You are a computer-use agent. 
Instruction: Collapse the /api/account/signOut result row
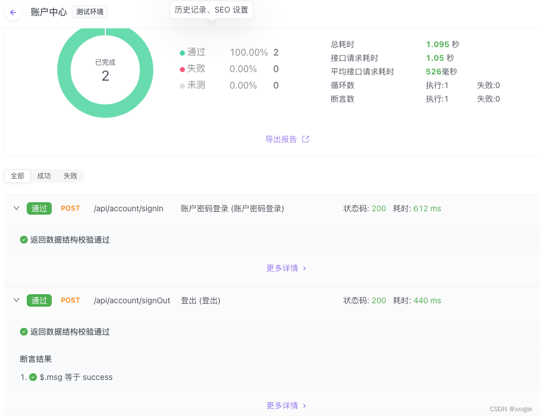tap(16, 300)
